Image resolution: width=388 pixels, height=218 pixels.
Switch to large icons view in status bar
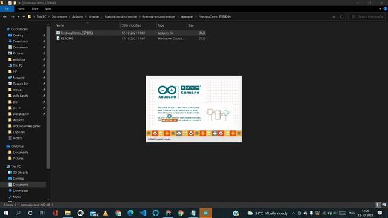[x=384, y=205]
